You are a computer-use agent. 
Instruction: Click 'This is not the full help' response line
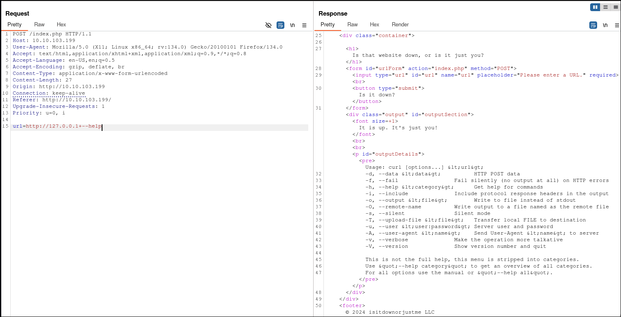pos(472,259)
